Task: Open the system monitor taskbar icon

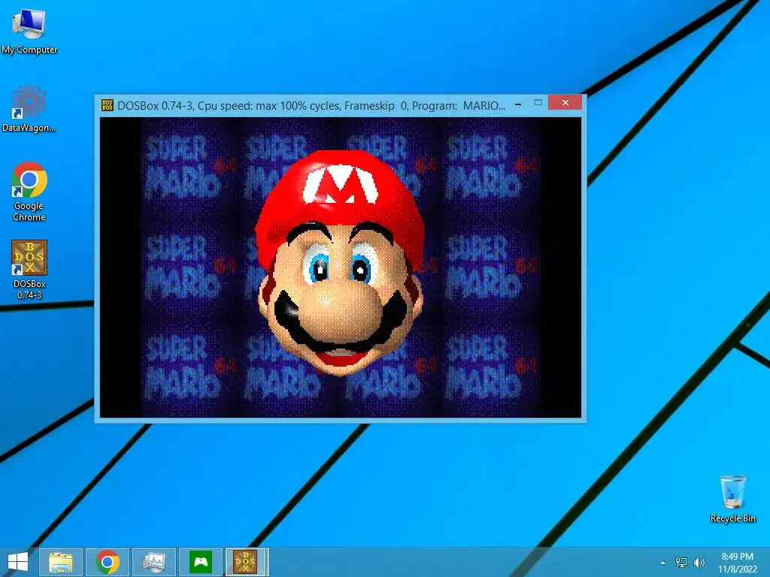Action: tap(154, 562)
